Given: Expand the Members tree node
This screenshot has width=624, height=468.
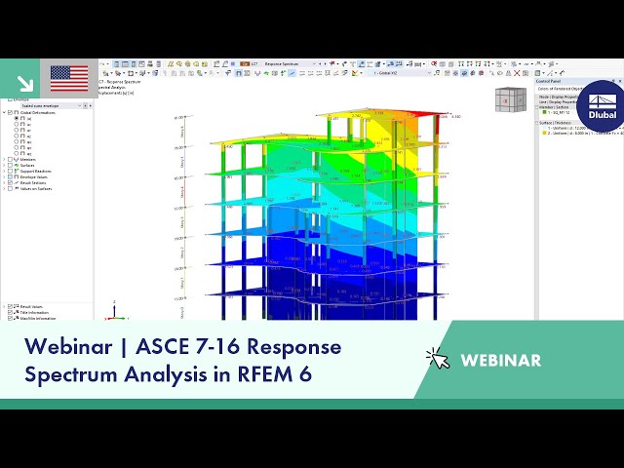Looking at the screenshot, I should tap(4, 159).
